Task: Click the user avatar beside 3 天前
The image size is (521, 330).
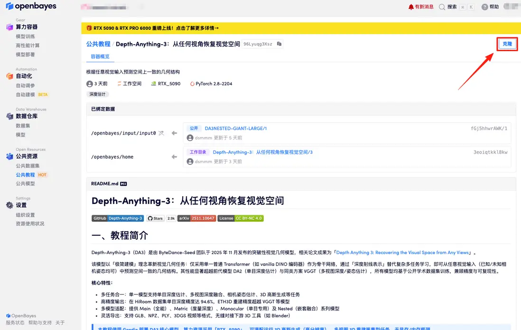Action: [89, 84]
